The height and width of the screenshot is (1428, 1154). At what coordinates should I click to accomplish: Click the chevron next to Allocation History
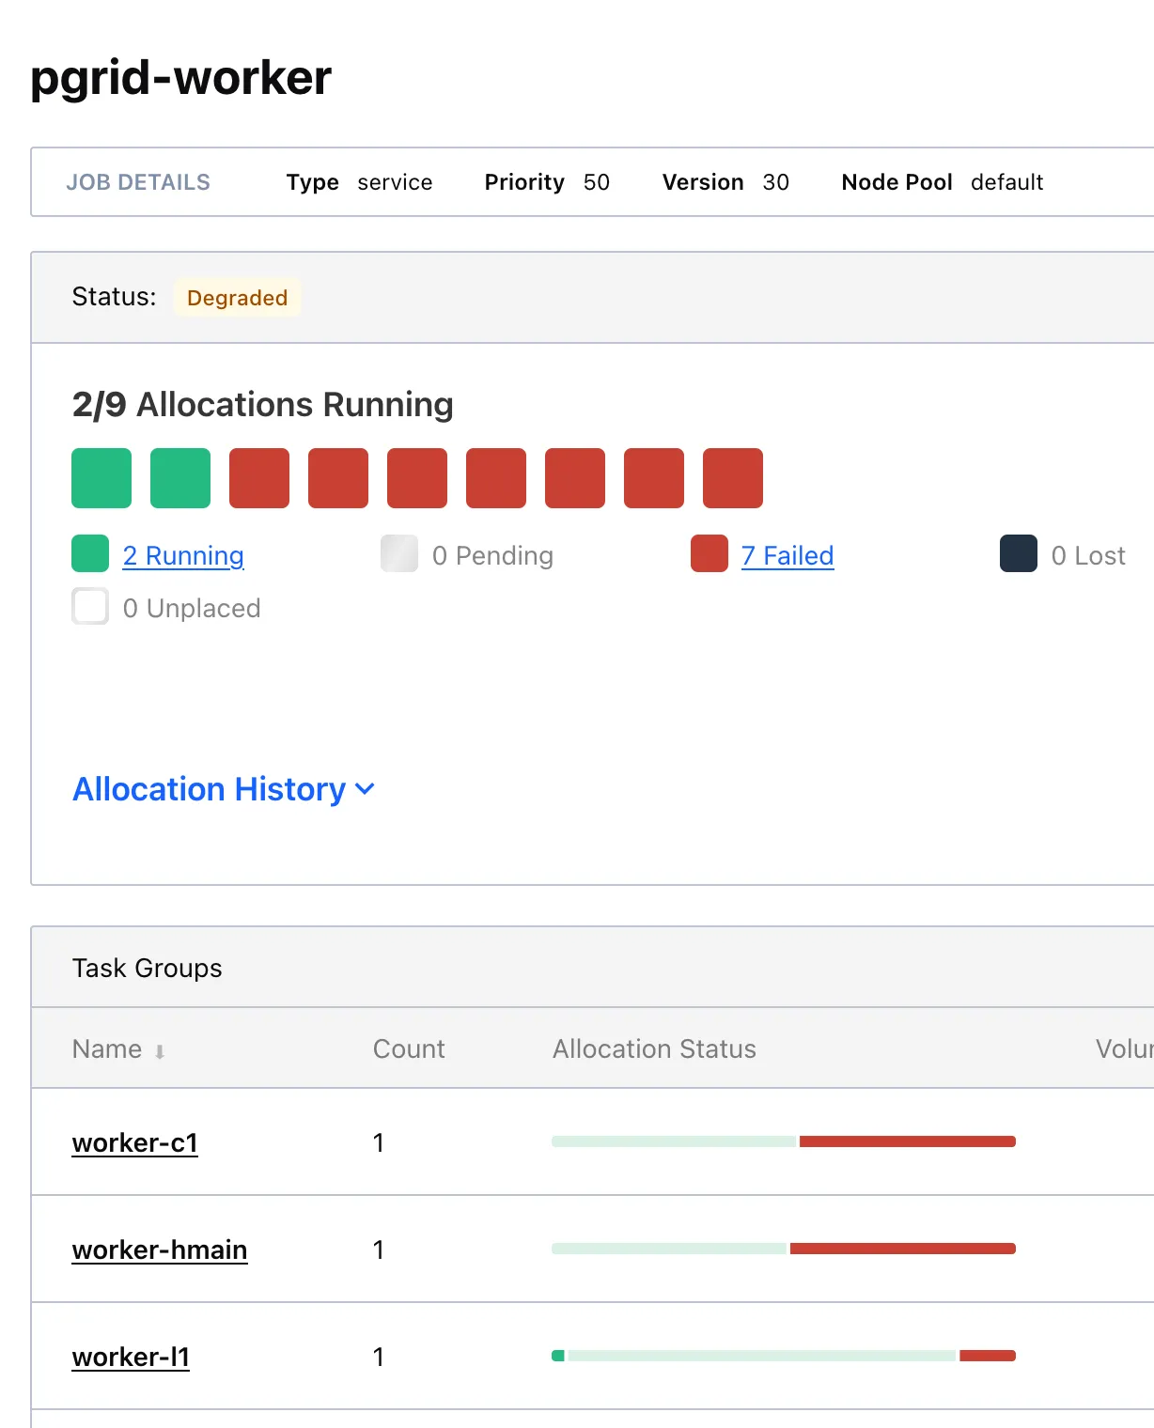366,789
